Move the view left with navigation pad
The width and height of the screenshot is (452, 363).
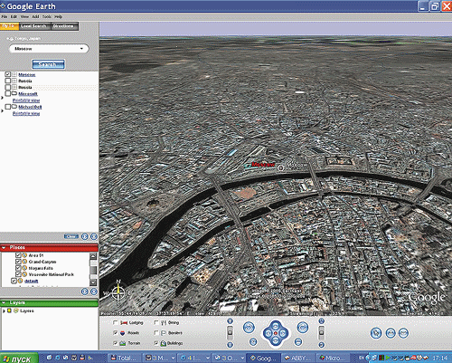[268, 333]
